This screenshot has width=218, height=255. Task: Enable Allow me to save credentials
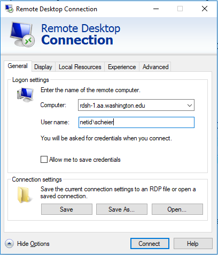coord(44,160)
